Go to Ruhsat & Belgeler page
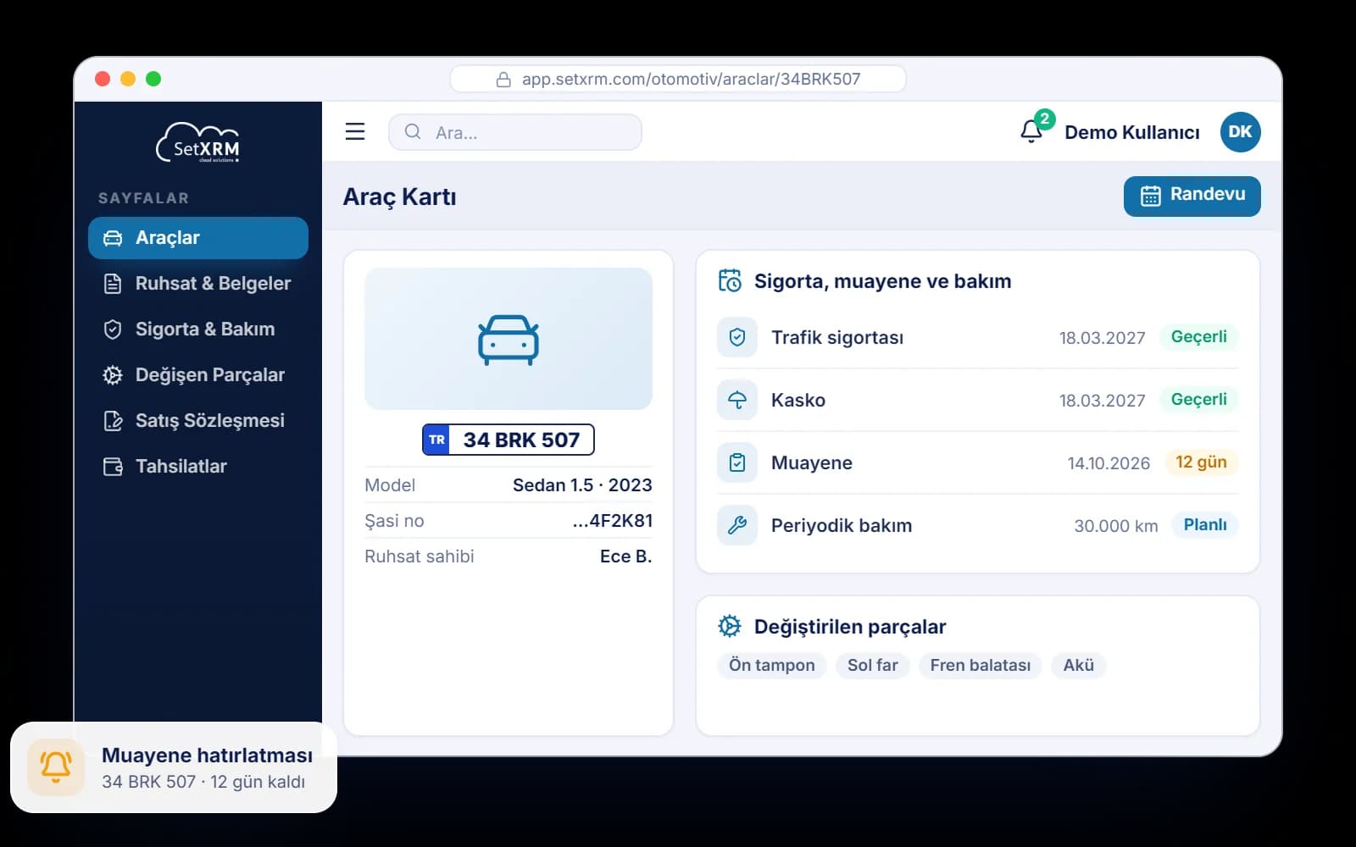The image size is (1356, 847). coord(198,284)
